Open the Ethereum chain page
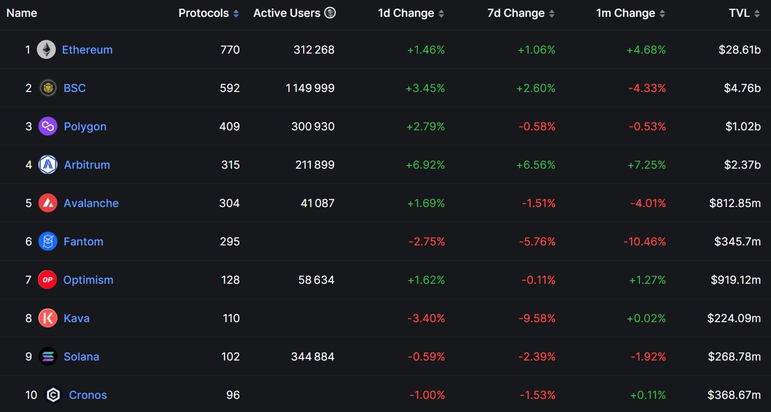771x412 pixels. tap(87, 49)
